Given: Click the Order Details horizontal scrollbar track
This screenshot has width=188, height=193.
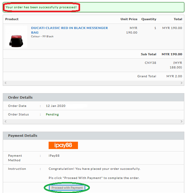Looking at the screenshot, I should [x=94, y=122].
